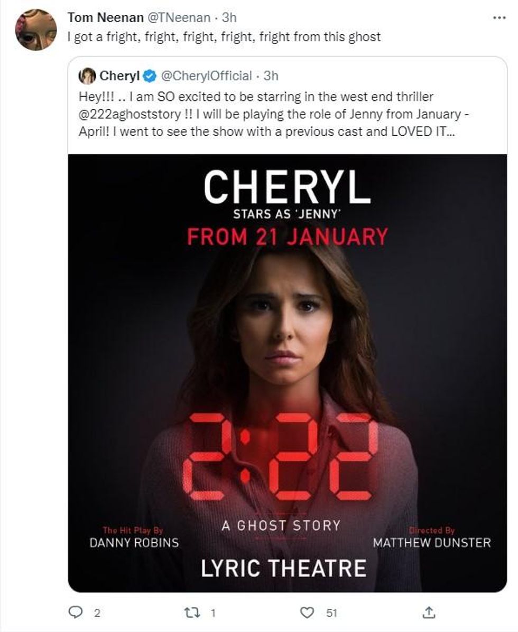The image size is (518, 632).
Task: Open the 2:22 A Ghost Story poster image
Action: [x=287, y=372]
